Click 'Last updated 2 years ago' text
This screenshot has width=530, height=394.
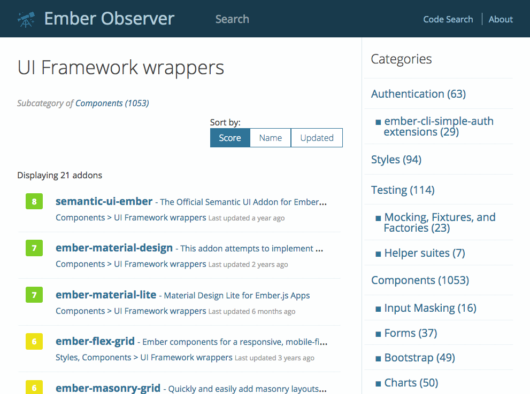pyautogui.click(x=248, y=265)
